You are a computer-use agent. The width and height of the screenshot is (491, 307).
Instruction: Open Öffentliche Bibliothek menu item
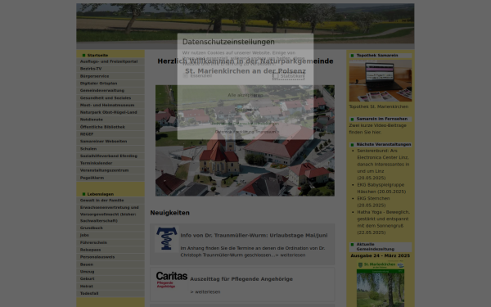[x=110, y=127]
